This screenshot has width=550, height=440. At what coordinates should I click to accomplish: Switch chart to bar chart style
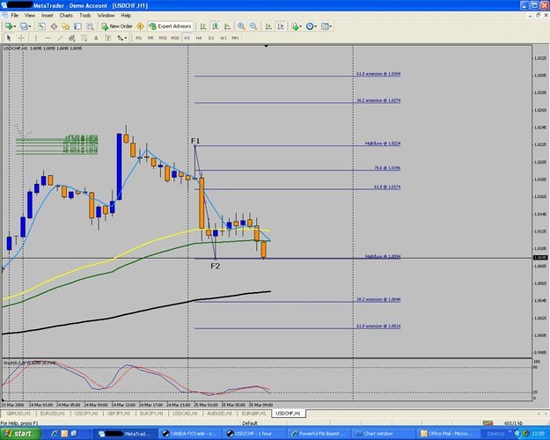[x=203, y=26]
